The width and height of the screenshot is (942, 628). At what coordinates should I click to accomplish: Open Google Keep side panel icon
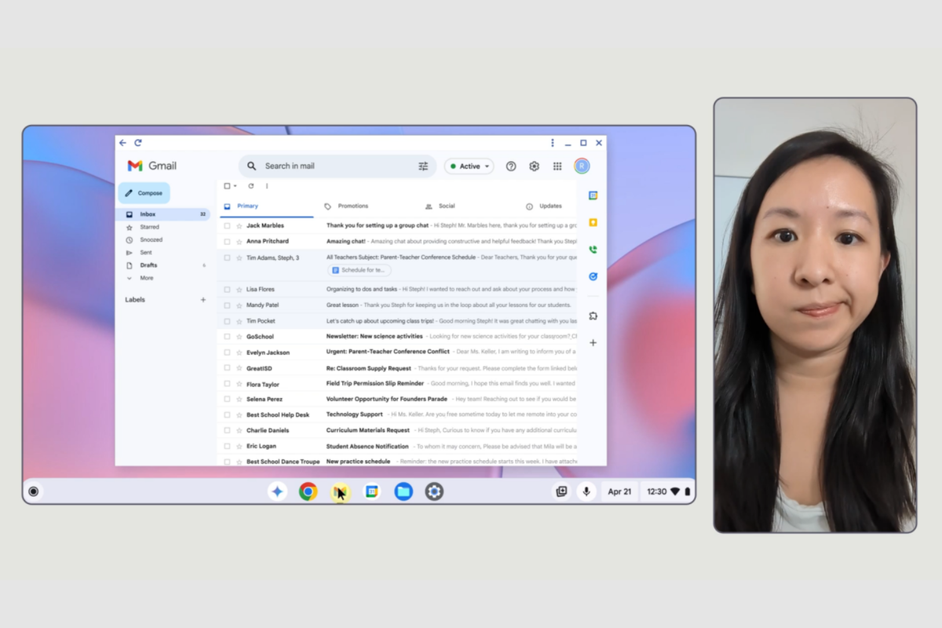click(593, 223)
